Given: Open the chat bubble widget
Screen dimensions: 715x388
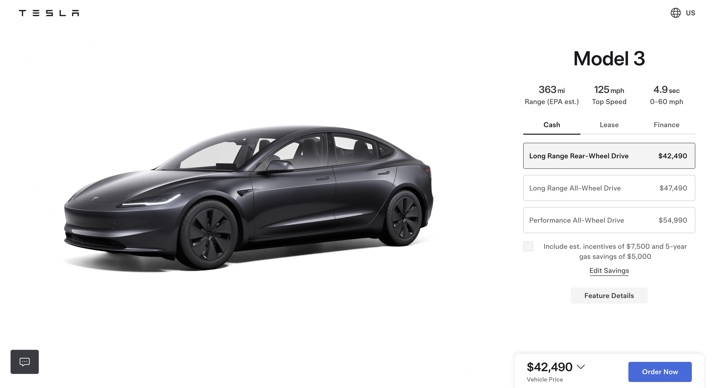Looking at the screenshot, I should click(25, 362).
